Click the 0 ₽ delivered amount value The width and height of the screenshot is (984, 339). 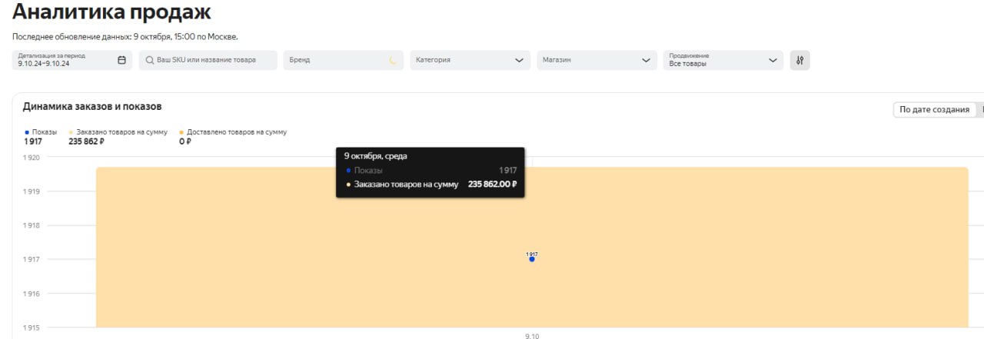pyautogui.click(x=184, y=141)
